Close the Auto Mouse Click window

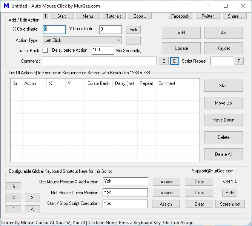click(x=243, y=6)
